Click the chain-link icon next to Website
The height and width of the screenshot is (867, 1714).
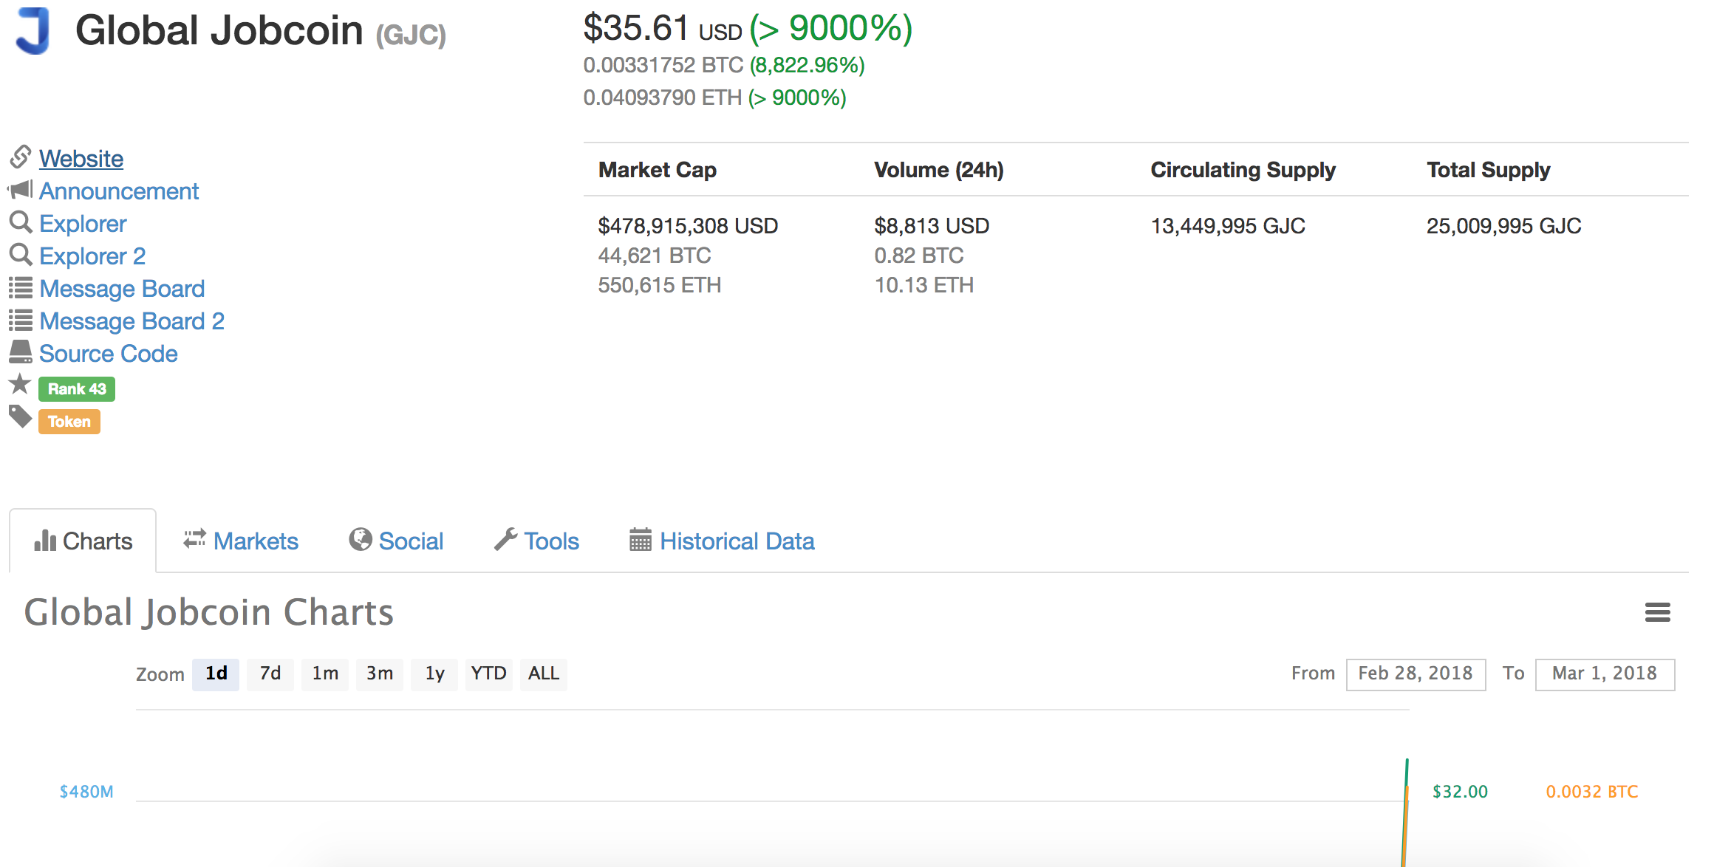tap(21, 157)
